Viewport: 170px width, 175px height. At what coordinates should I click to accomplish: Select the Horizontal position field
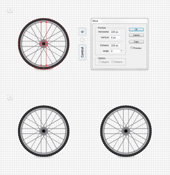click(x=115, y=32)
